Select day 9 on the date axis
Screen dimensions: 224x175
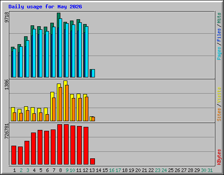click(67, 170)
